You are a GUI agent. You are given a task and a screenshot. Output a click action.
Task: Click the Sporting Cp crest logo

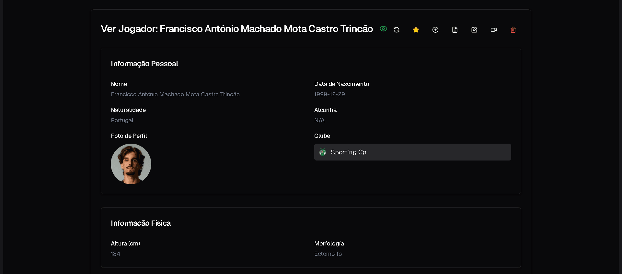point(323,152)
